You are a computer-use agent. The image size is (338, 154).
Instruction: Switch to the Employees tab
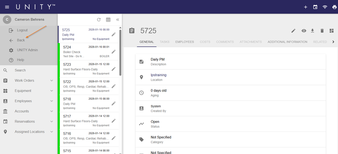tap(184, 42)
